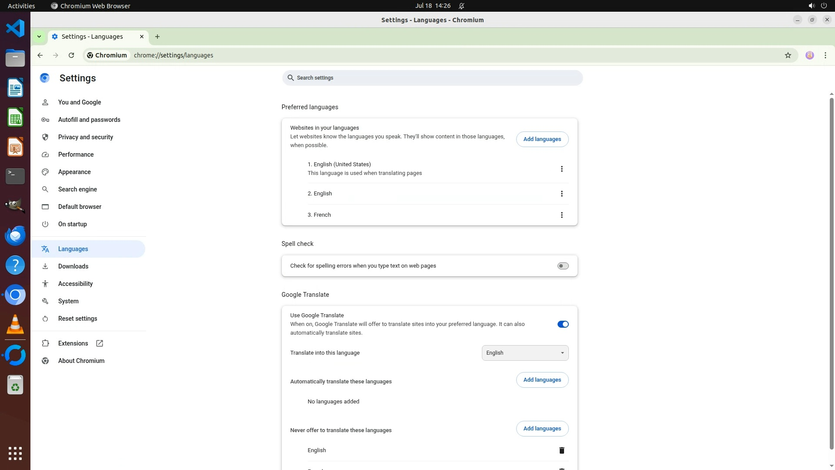Image resolution: width=835 pixels, height=470 pixels.
Task: Open English (United States) more actions menu
Action: [561, 169]
